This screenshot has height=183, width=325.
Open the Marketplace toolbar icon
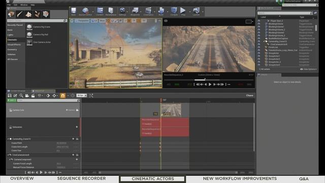point(111,11)
